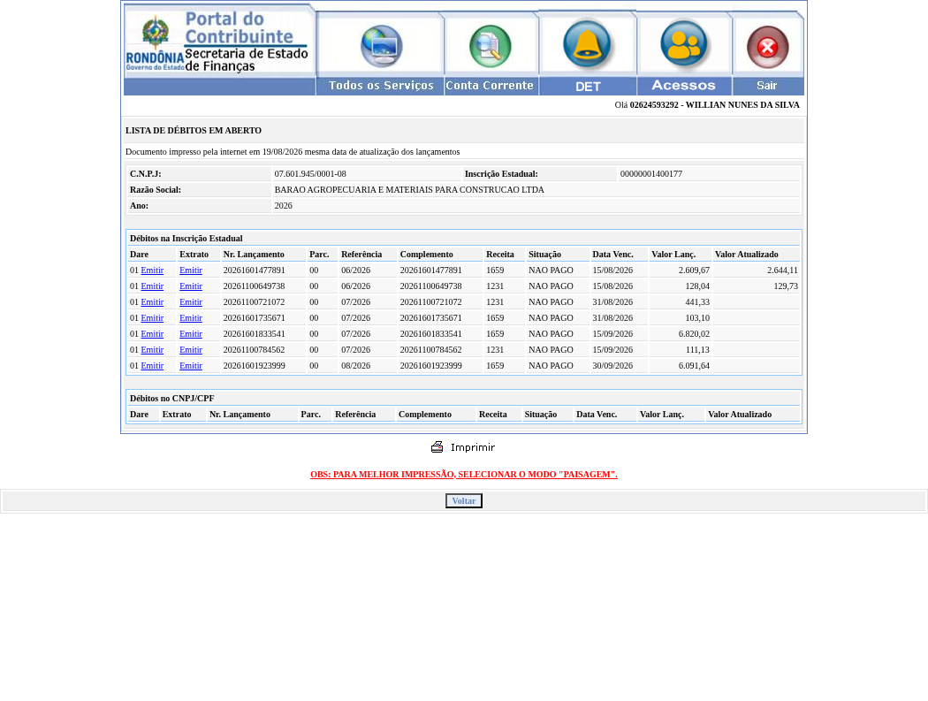The width and height of the screenshot is (928, 701).
Task: Emit Dare for lançamento 20261601833541
Action: tap(152, 334)
